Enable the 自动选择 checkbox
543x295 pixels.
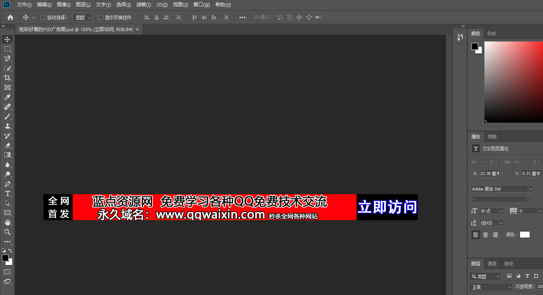(x=43, y=17)
